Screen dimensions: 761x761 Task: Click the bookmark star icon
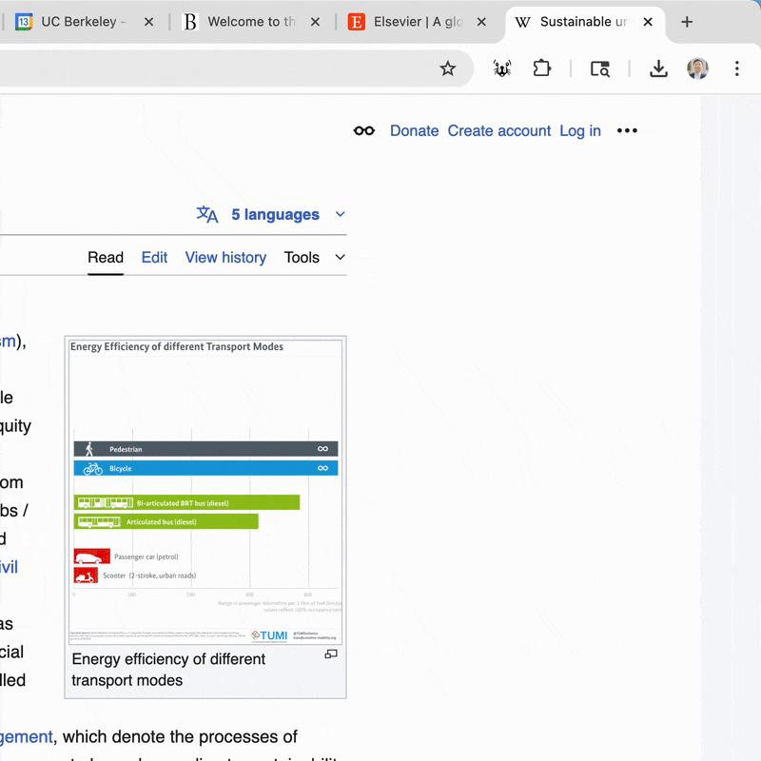coord(447,68)
